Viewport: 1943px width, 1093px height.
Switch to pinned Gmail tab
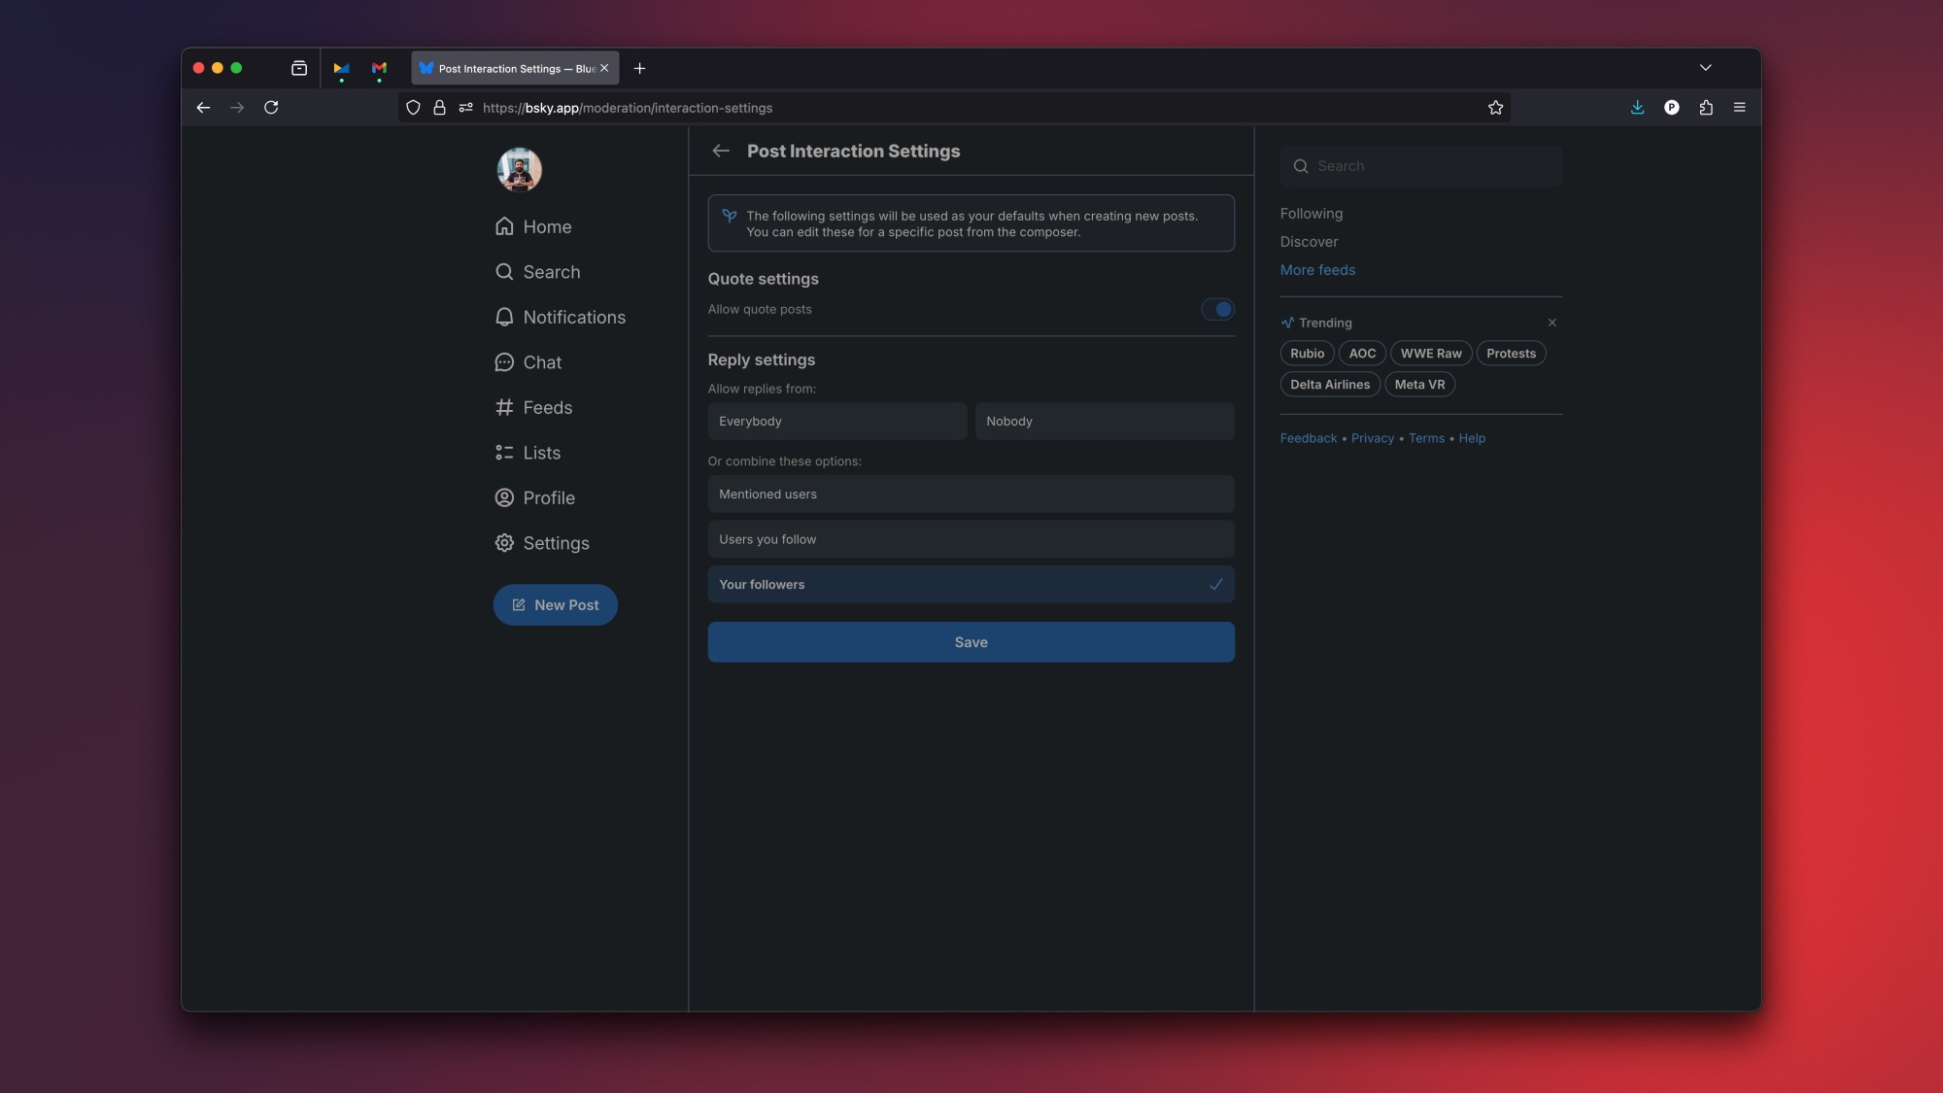(x=379, y=68)
